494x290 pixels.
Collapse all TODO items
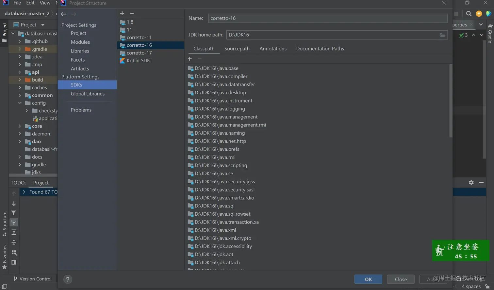point(14,242)
